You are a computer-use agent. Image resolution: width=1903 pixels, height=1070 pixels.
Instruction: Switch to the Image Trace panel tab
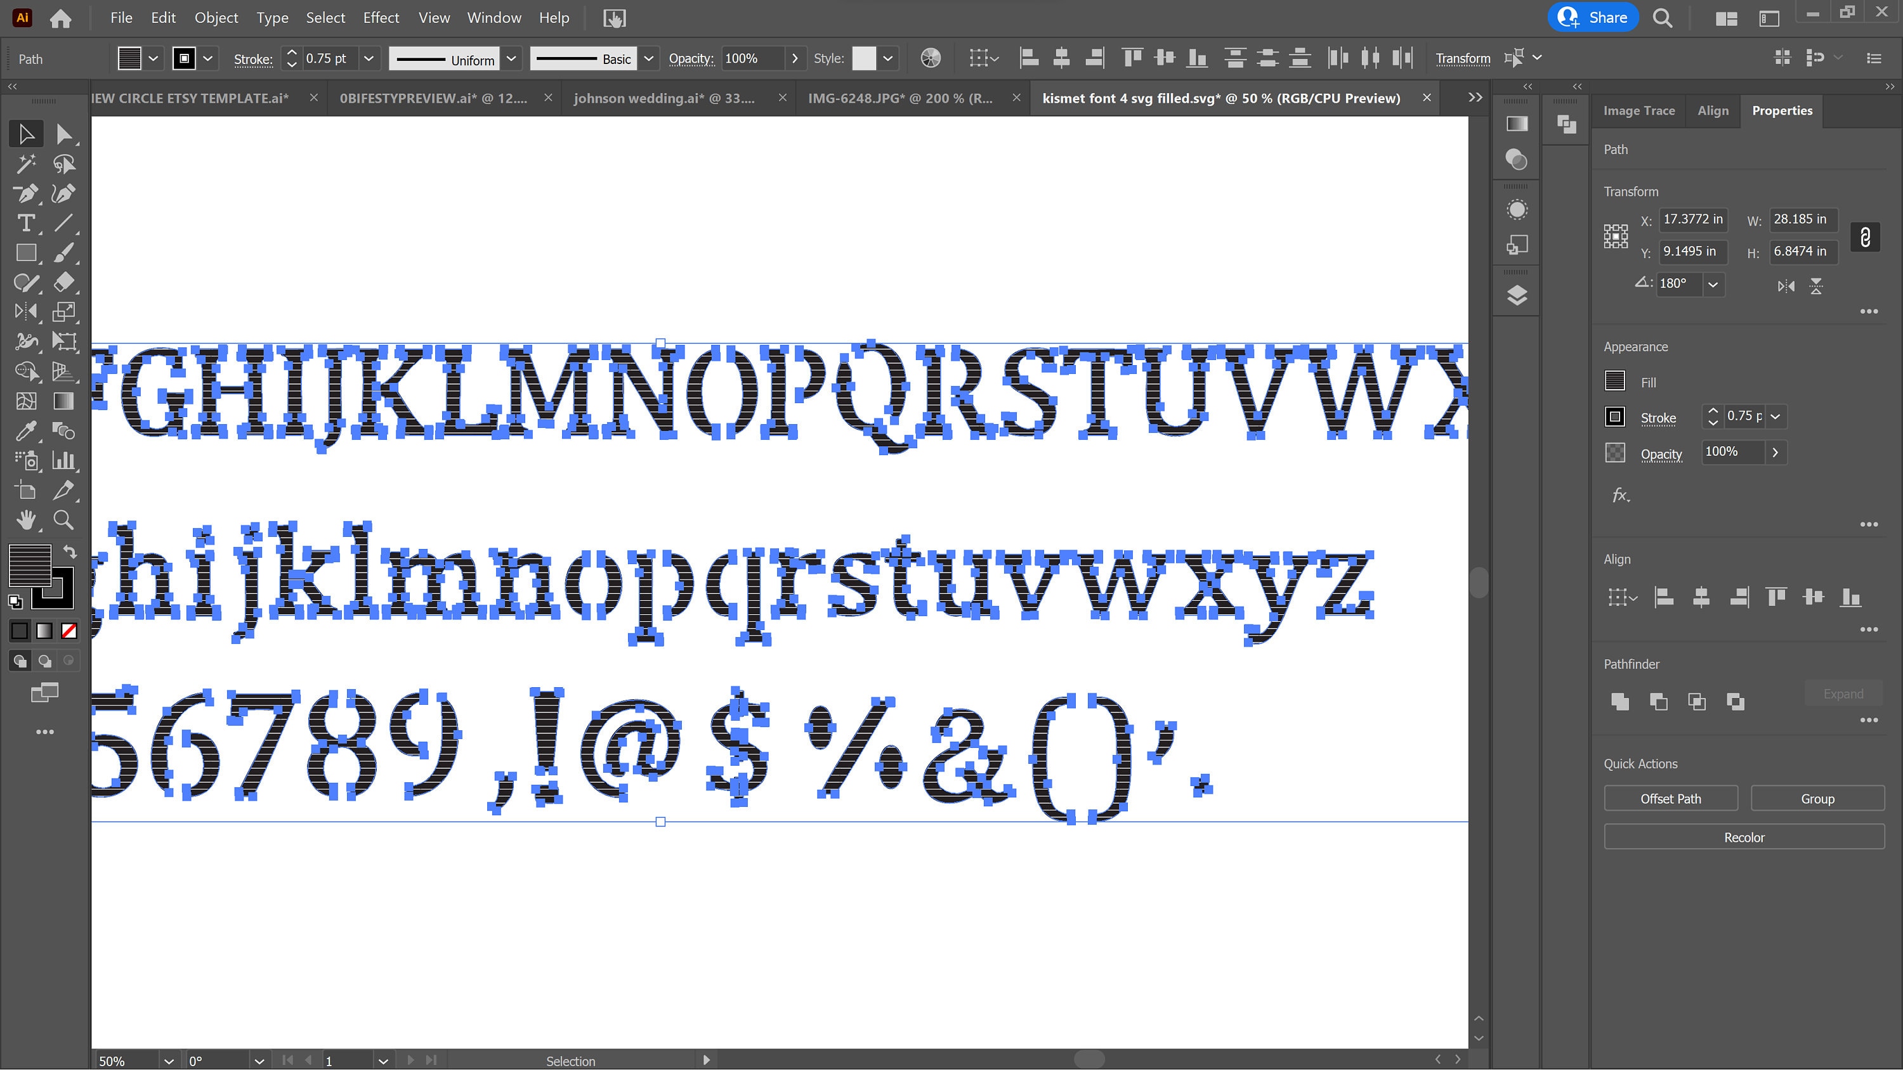click(1638, 110)
